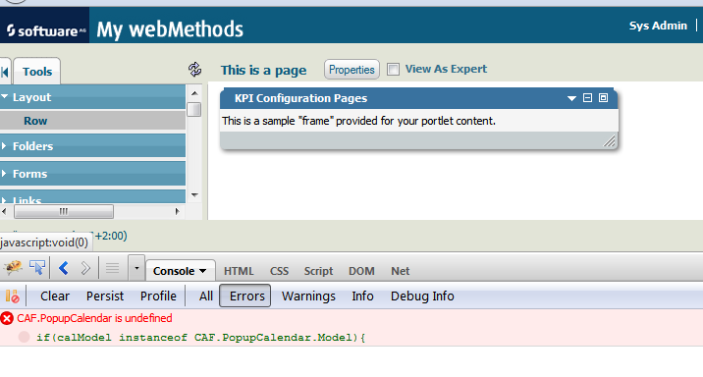This screenshot has height=377, width=703.
Task: Switch to the CSS panel tab
Action: (279, 271)
